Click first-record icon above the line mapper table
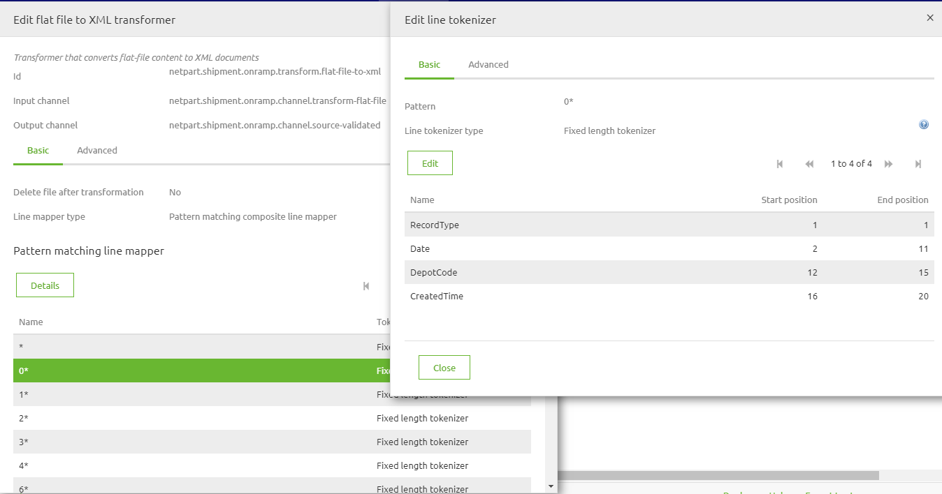 pyautogui.click(x=365, y=286)
